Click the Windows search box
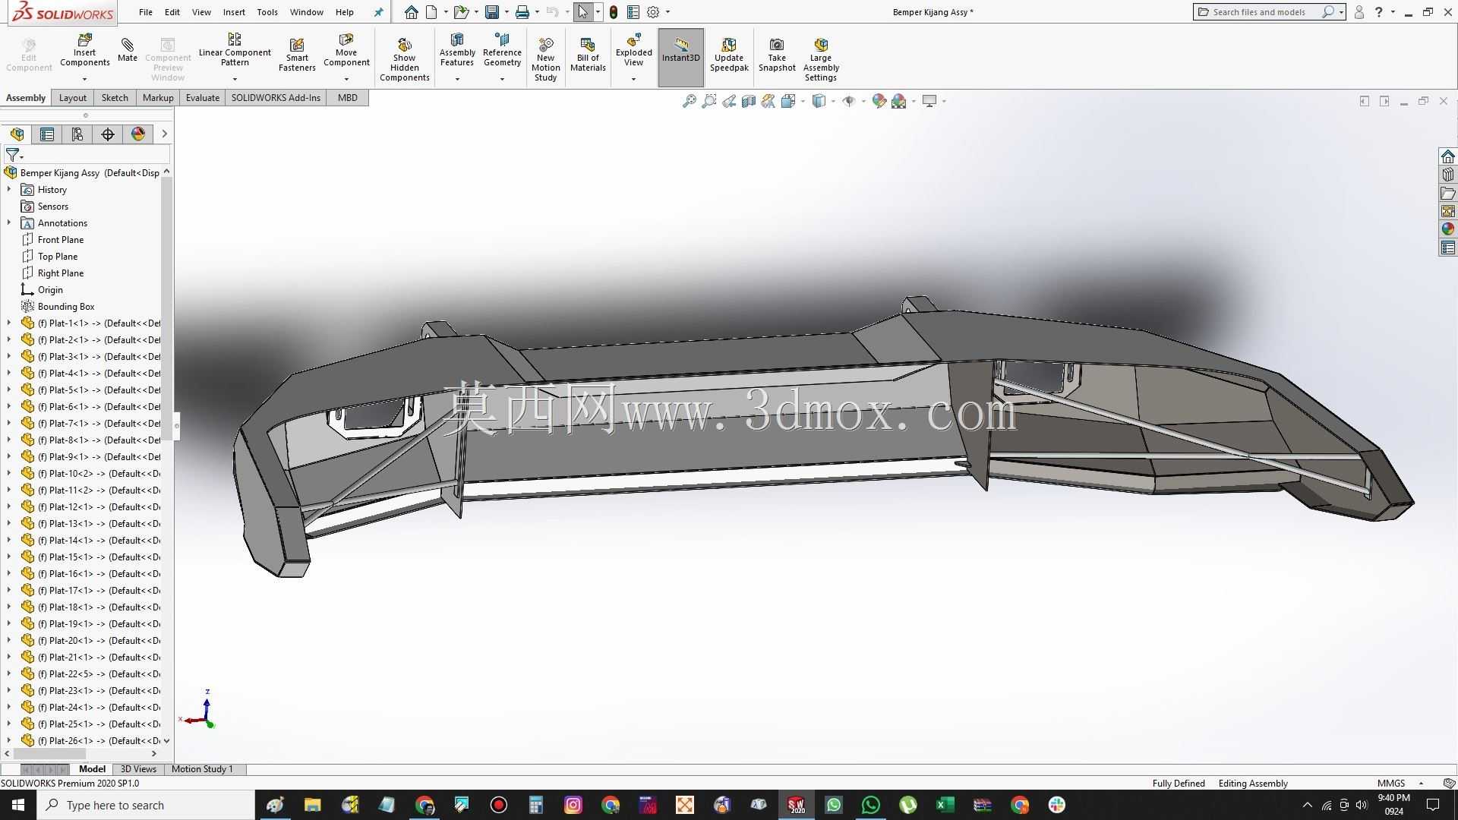Viewport: 1458px width, 820px height. 146,805
